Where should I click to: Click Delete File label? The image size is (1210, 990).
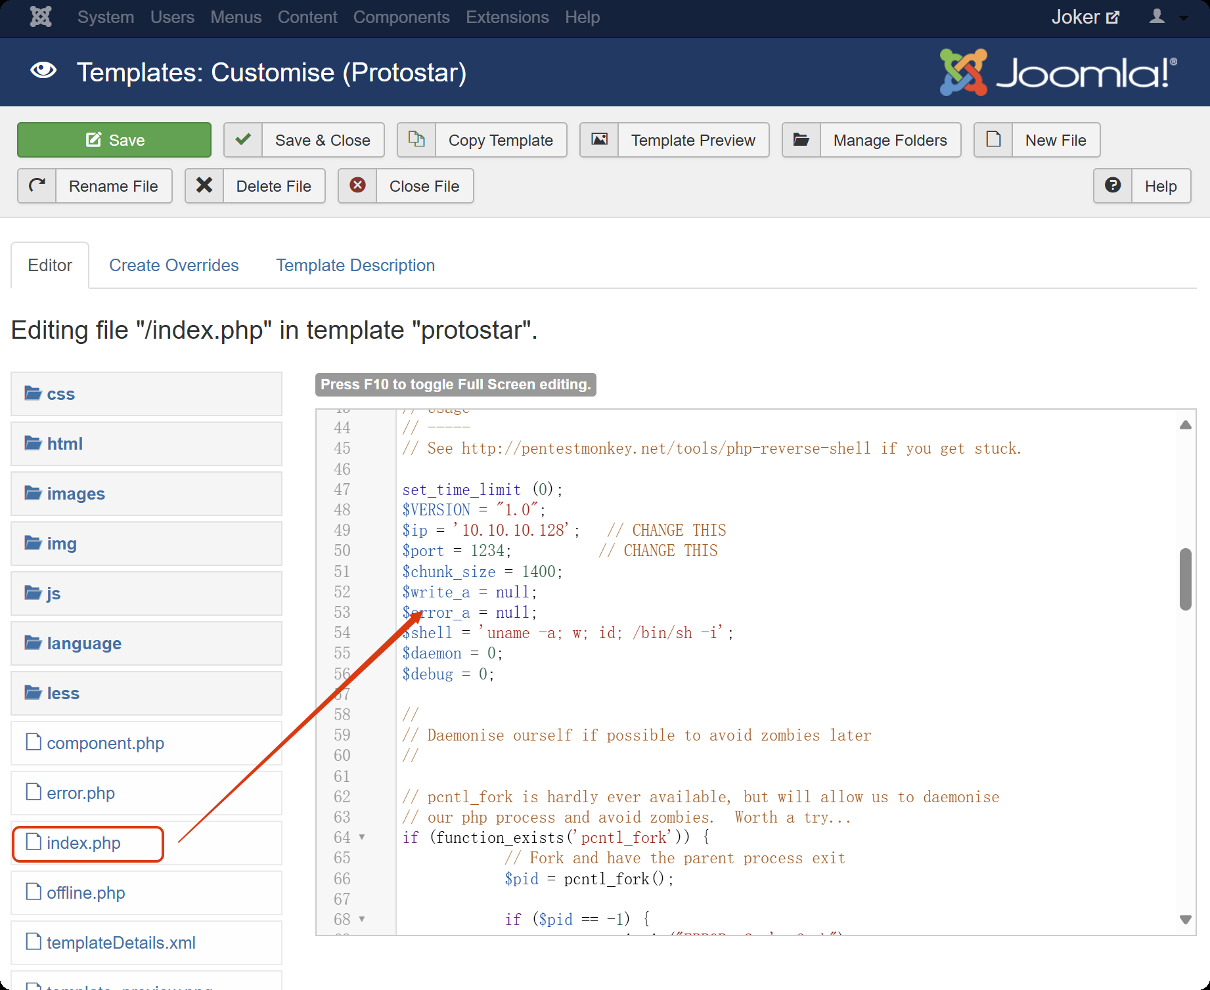[274, 186]
